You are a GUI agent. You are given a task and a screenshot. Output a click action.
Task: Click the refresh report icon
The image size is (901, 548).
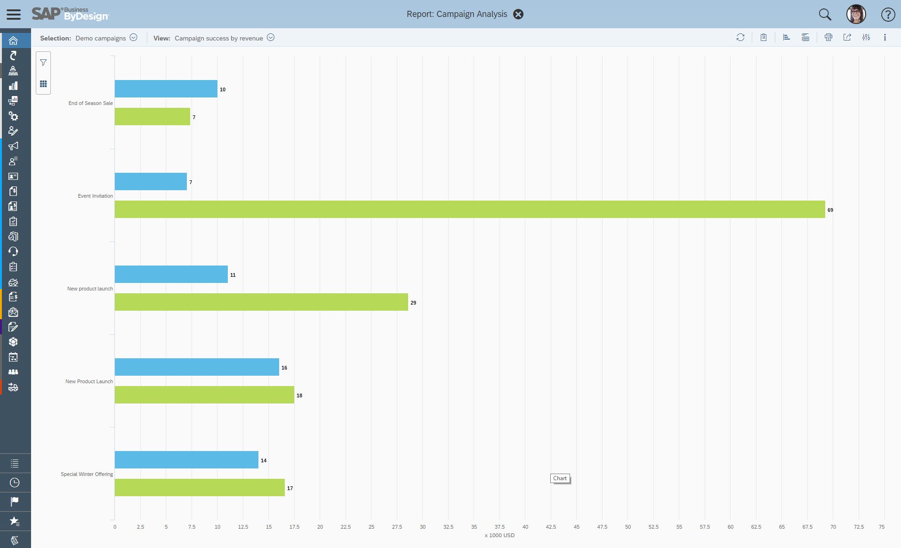[740, 38]
